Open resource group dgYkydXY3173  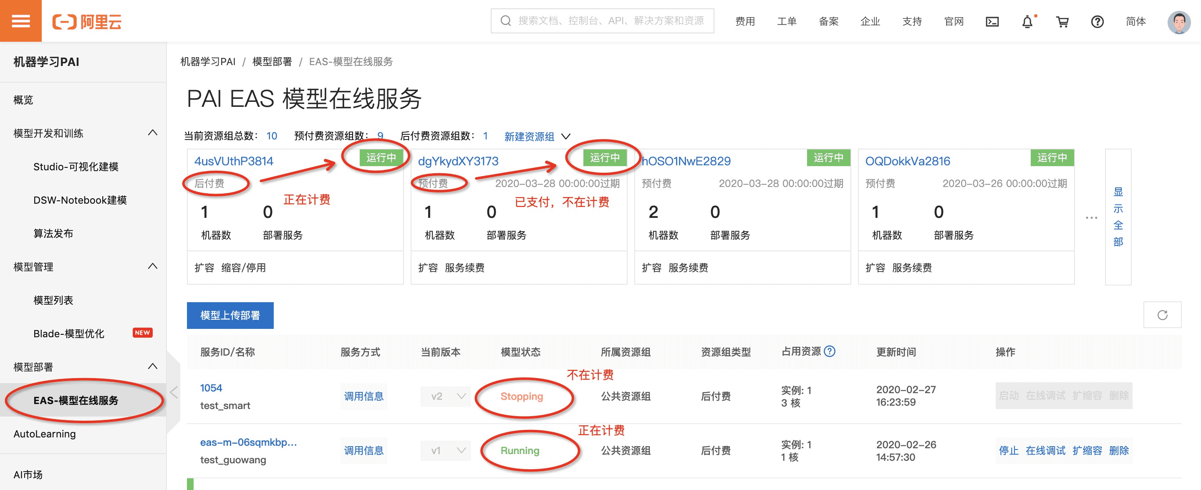[x=458, y=161]
